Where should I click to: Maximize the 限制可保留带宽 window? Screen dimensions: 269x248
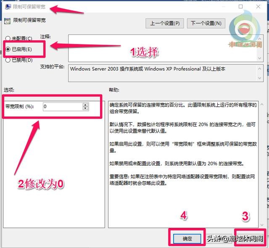click(240, 7)
